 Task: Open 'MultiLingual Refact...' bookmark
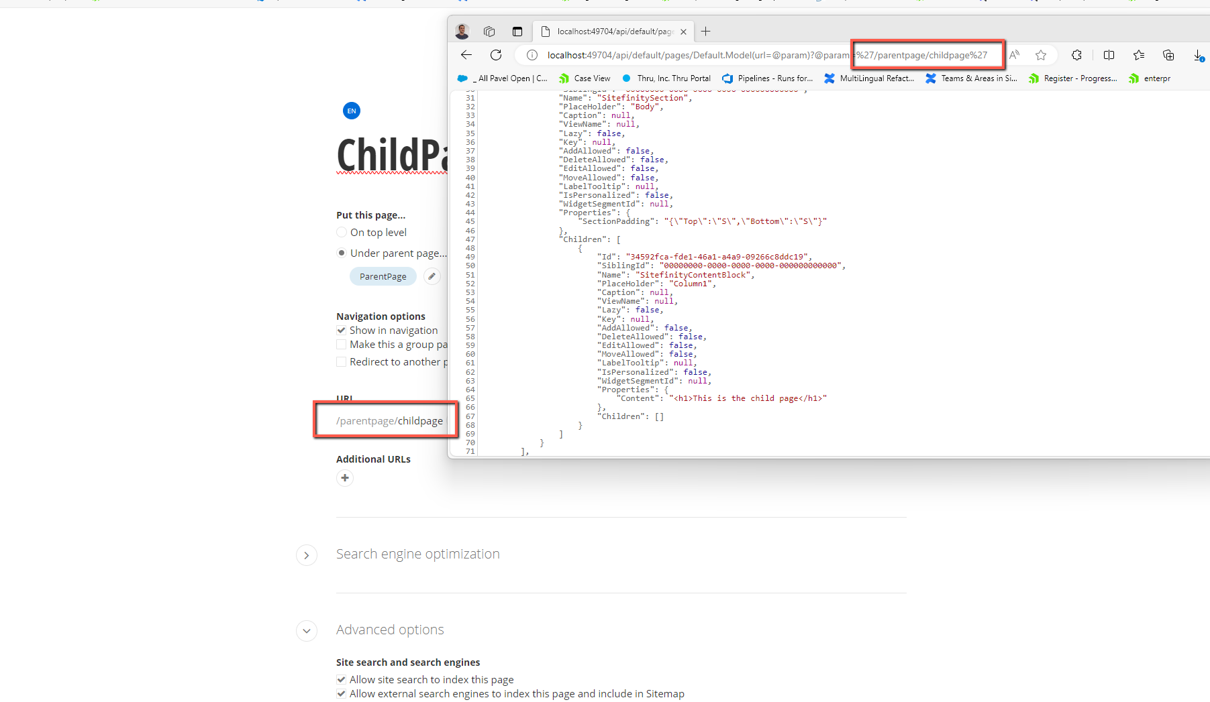tap(869, 78)
